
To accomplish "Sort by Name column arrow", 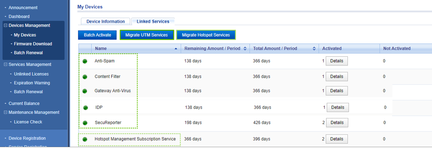I will pos(176,49).
